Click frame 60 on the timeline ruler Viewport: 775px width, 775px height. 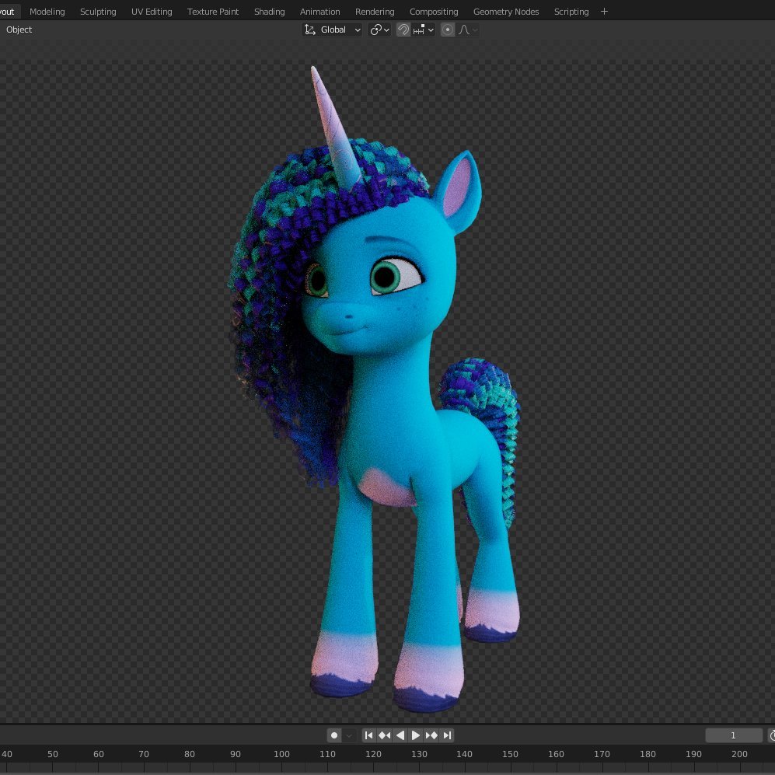(99, 754)
